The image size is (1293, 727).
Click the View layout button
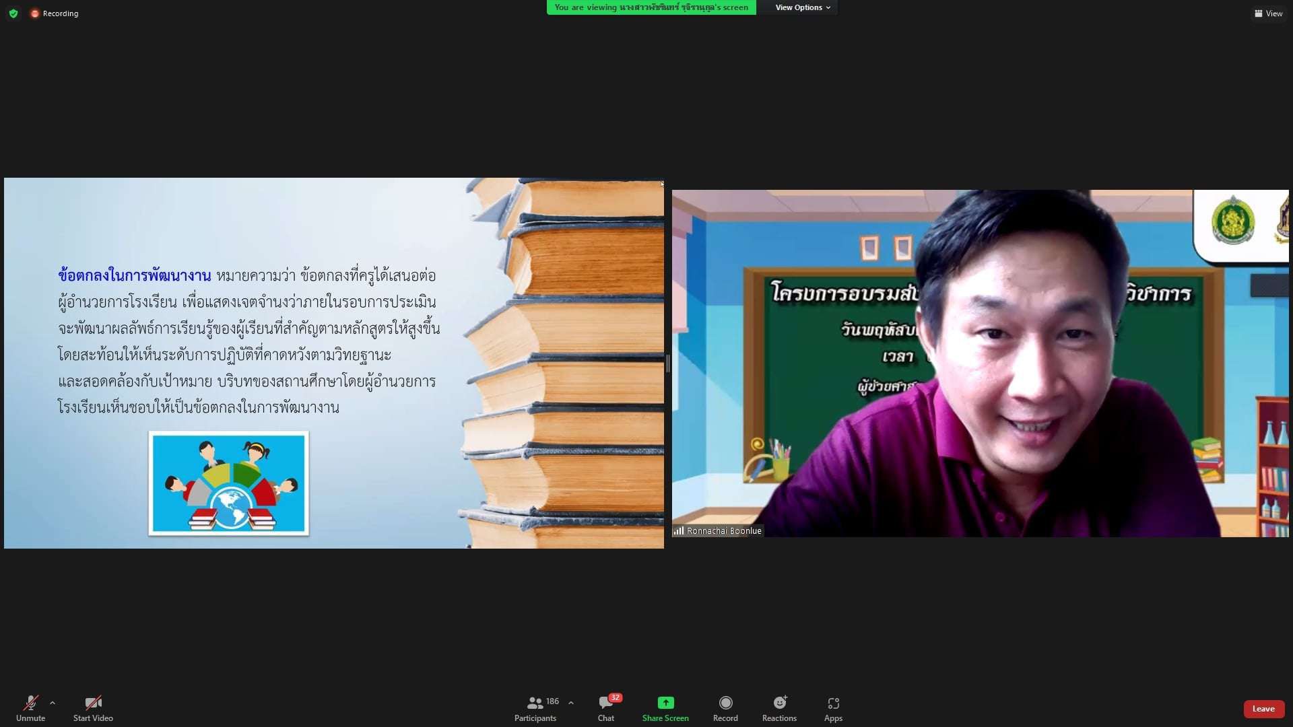(1268, 13)
